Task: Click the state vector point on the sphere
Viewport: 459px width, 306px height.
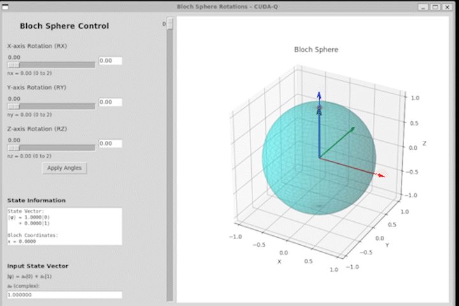Action: click(x=319, y=108)
